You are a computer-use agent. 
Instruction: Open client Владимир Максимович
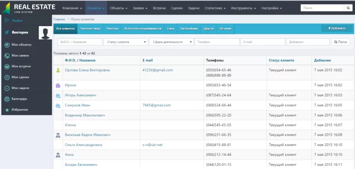[x=85, y=115]
